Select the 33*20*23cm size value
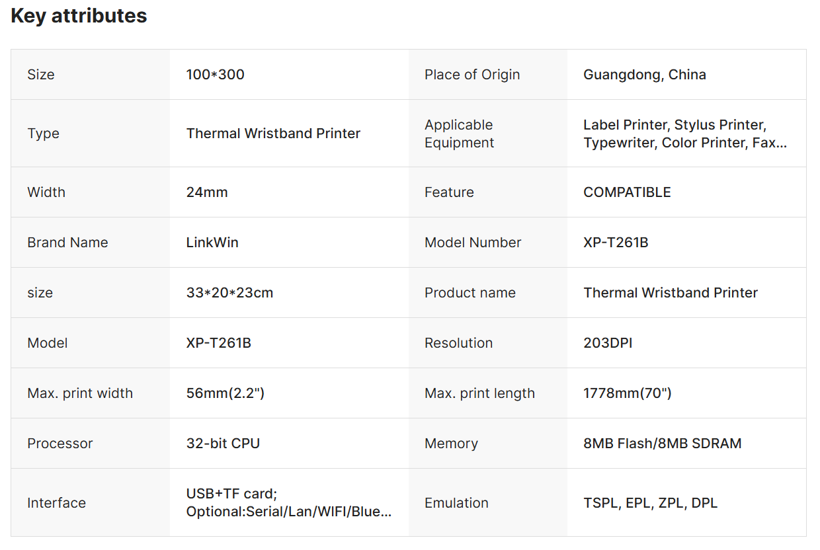Viewport: 820px width, 550px height. pyautogui.click(x=229, y=293)
